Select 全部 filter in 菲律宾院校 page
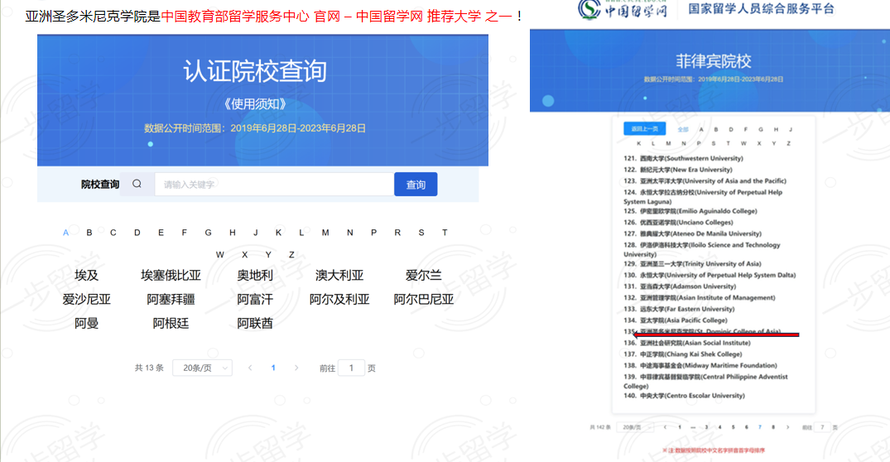The width and height of the screenshot is (890, 462). click(x=683, y=129)
